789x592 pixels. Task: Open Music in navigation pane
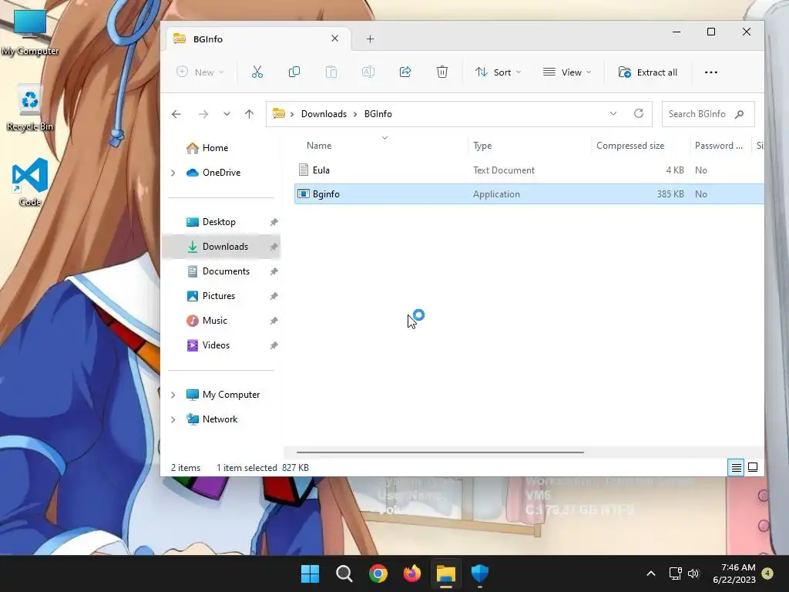(214, 321)
